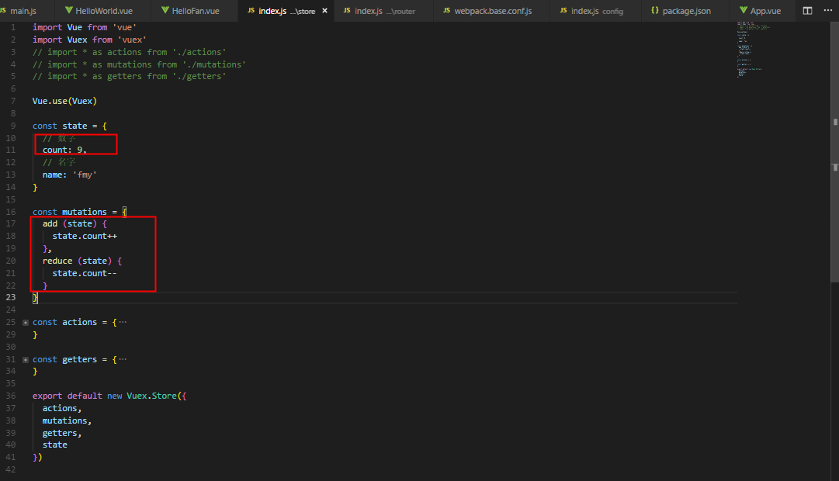Click the JS icon on webpack.base.conf.js tab
839x481 pixels.
pyautogui.click(x=447, y=10)
